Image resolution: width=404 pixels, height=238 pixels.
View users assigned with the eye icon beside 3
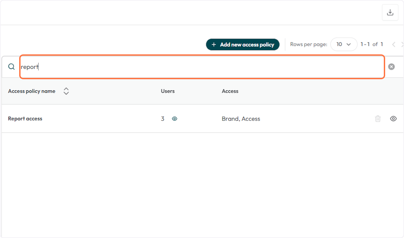[174, 118]
